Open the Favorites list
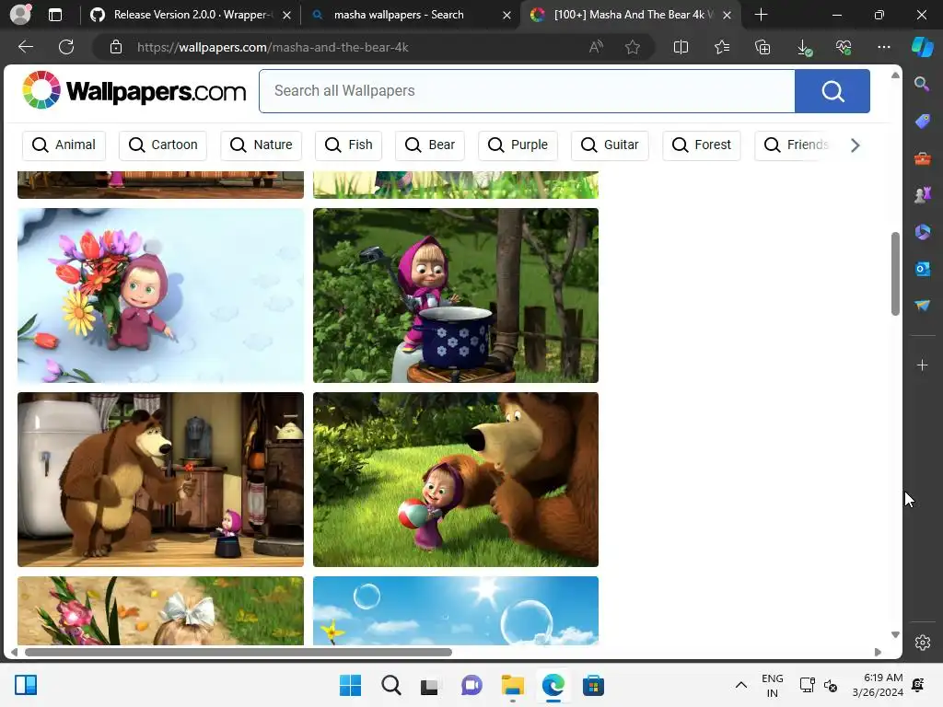 722,47
